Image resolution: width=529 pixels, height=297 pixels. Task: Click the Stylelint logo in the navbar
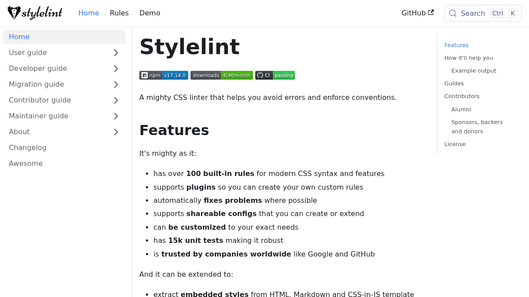[35, 13]
